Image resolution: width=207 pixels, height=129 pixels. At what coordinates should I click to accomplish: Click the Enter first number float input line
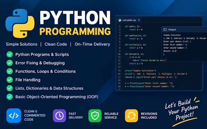[149, 83]
